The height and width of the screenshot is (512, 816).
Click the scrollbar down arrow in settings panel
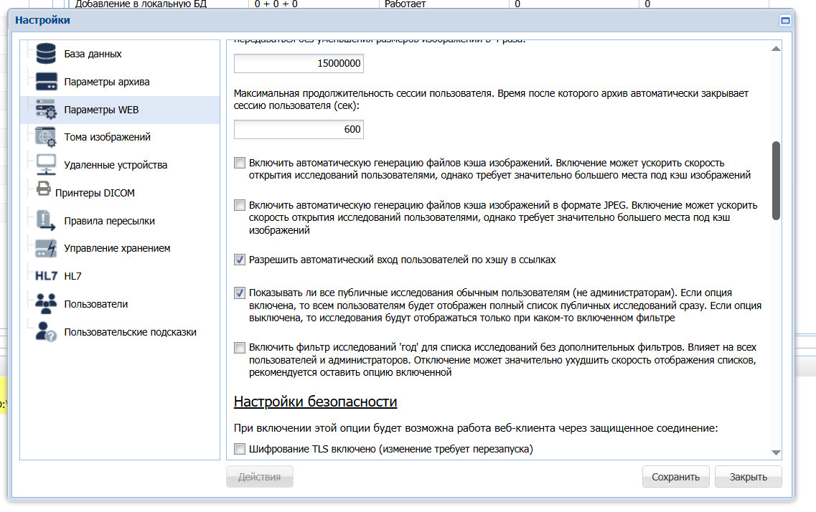click(776, 452)
